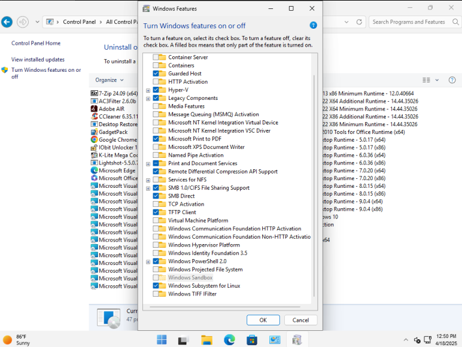Open Control Panel Home link
462x347 pixels.
pyautogui.click(x=36, y=43)
